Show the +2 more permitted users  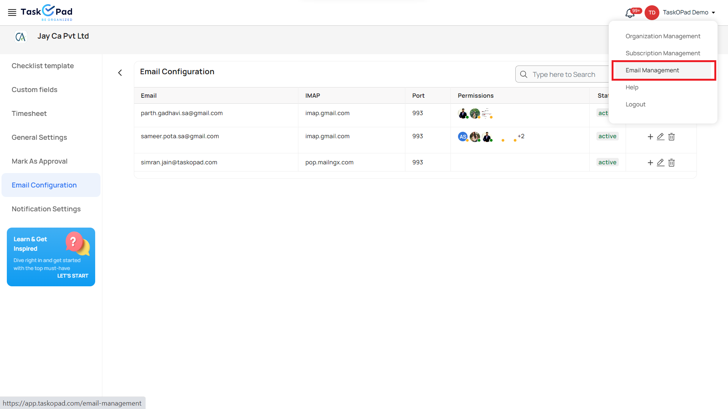click(521, 136)
